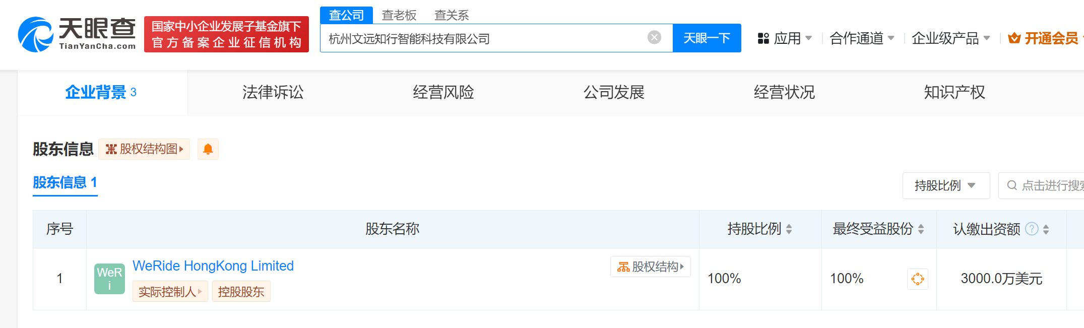Click the subscribed capital help icon
Image resolution: width=1084 pixels, height=328 pixels.
(x=1032, y=229)
